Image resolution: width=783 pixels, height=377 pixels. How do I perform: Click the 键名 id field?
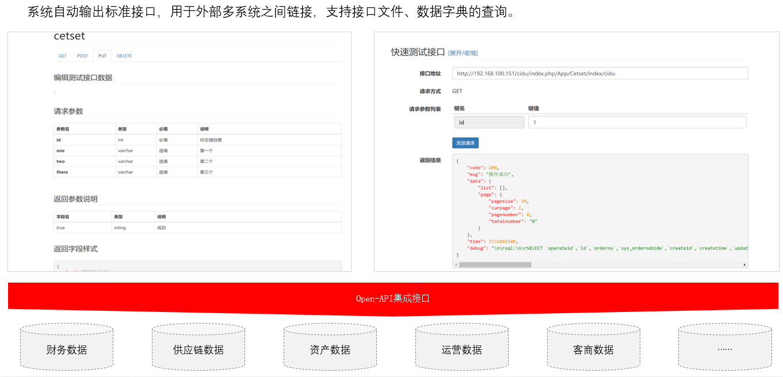pyautogui.click(x=488, y=122)
